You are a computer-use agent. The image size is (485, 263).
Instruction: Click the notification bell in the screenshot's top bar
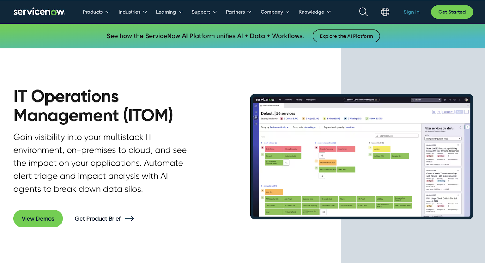460,100
